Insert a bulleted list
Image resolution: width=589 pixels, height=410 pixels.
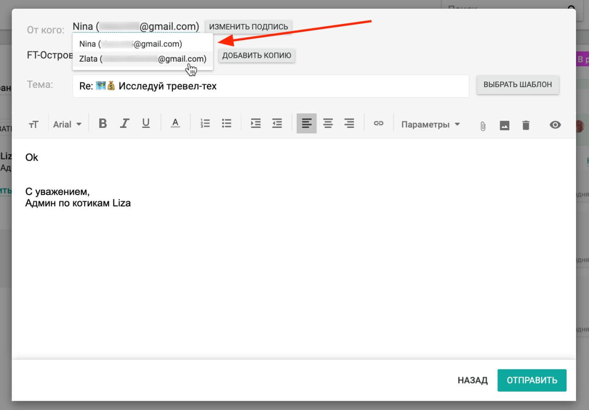(x=226, y=124)
